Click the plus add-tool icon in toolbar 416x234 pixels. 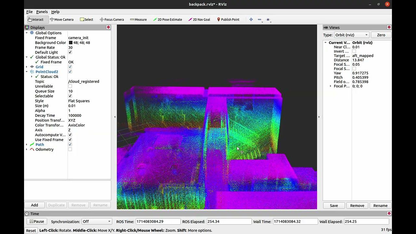tap(251, 19)
